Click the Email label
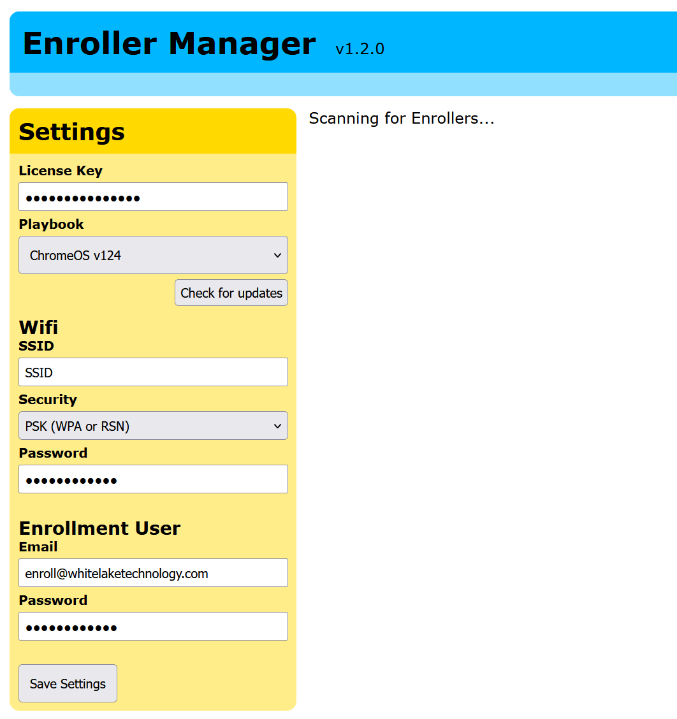This screenshot has height=719, width=677. pyautogui.click(x=38, y=547)
